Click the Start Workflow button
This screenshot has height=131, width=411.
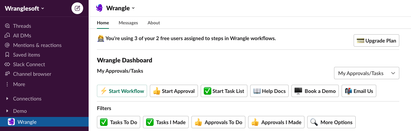122,91
